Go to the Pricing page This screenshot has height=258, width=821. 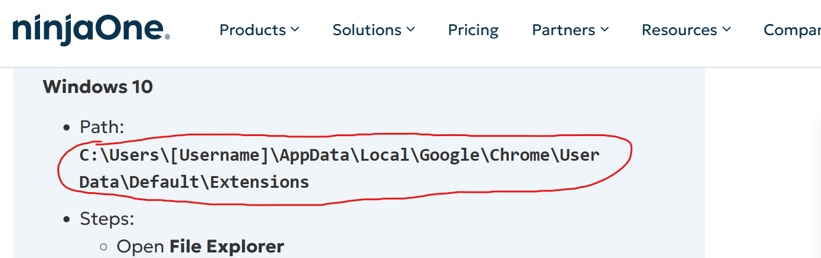tap(473, 30)
